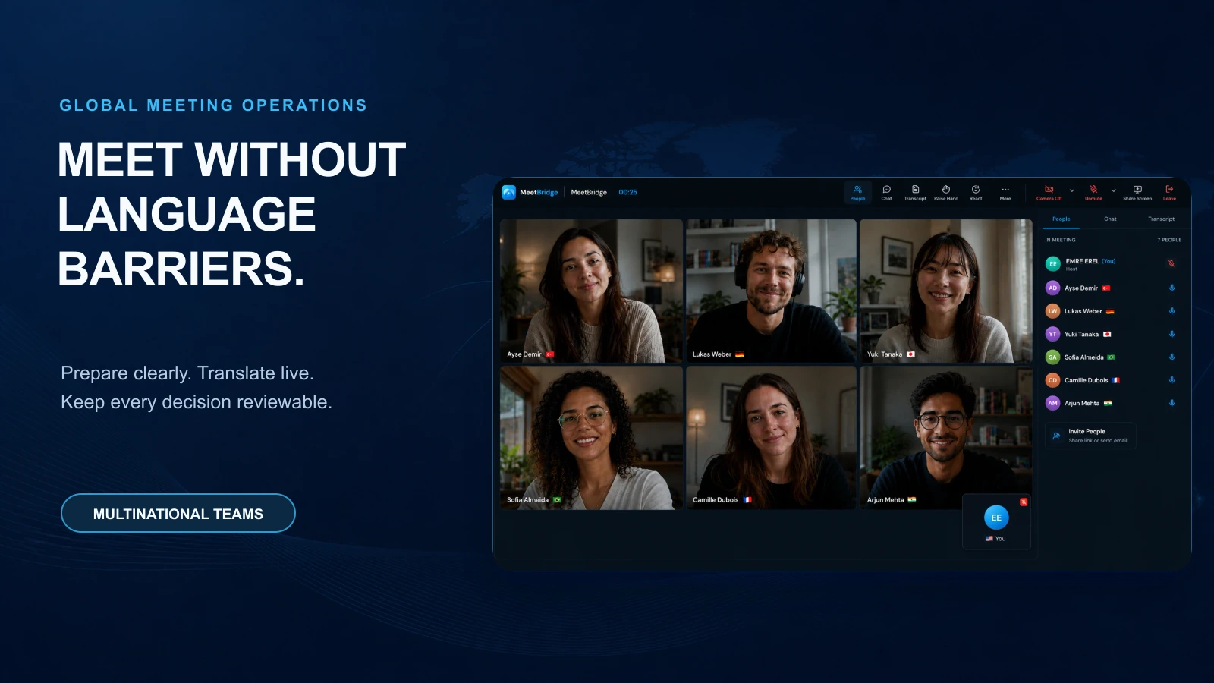This screenshot has height=683, width=1214.
Task: Click the YT avatar for Yuki Tanaka
Action: [x=1052, y=334]
